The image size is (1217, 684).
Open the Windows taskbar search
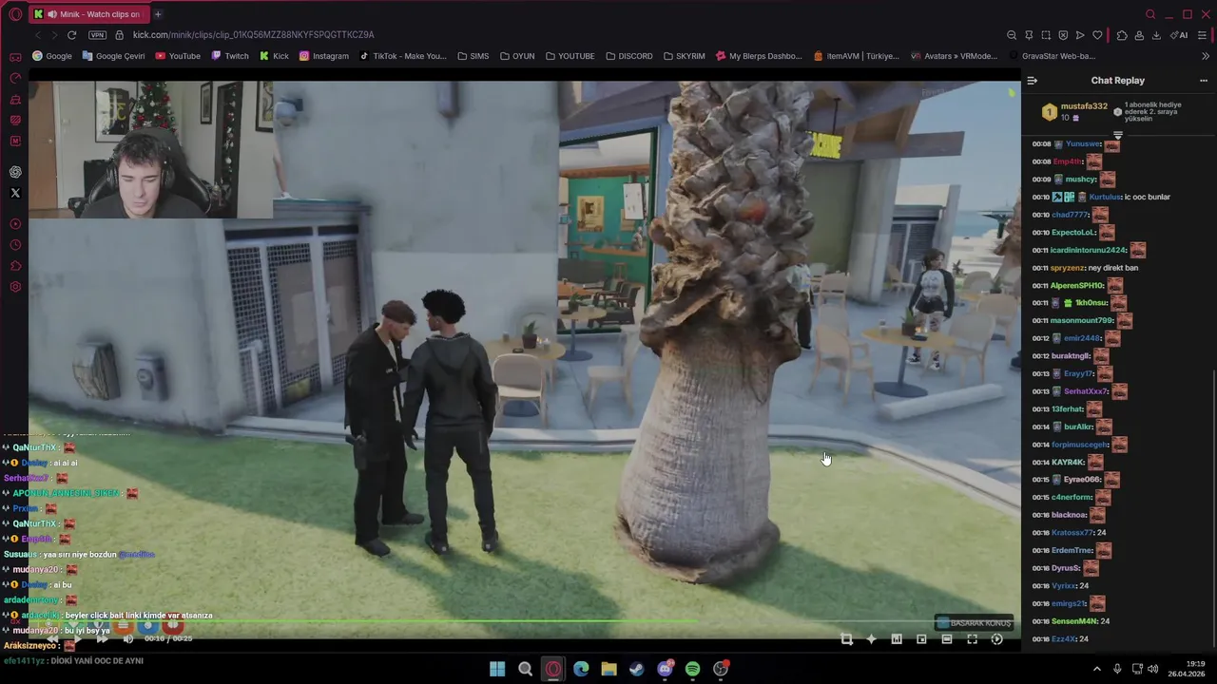(525, 669)
